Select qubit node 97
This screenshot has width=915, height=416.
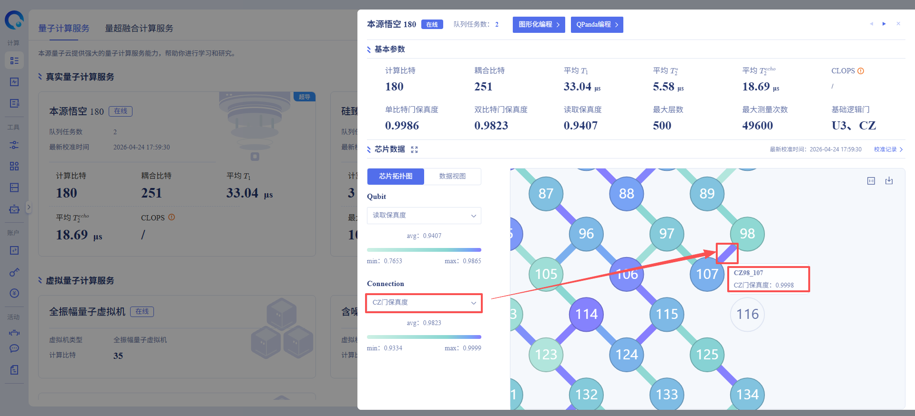[667, 234]
